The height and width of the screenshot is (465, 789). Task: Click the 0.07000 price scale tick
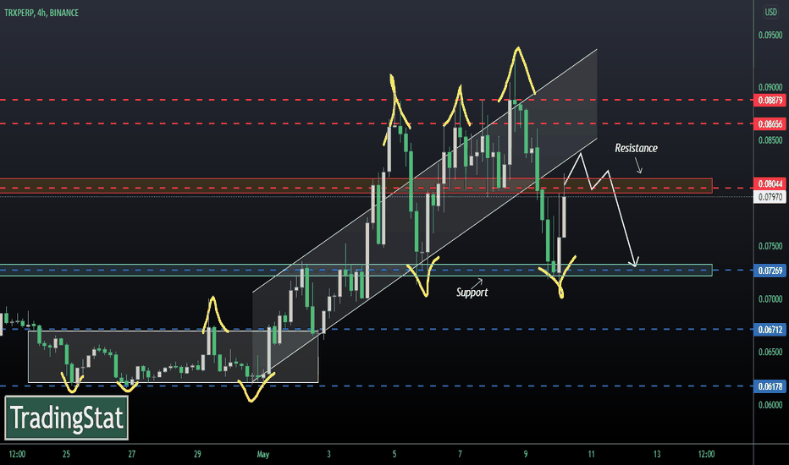pos(770,299)
